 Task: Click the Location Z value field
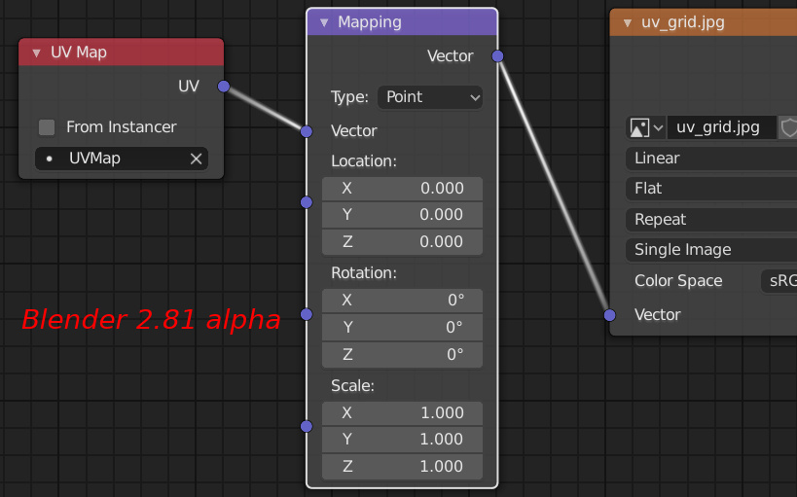402,242
